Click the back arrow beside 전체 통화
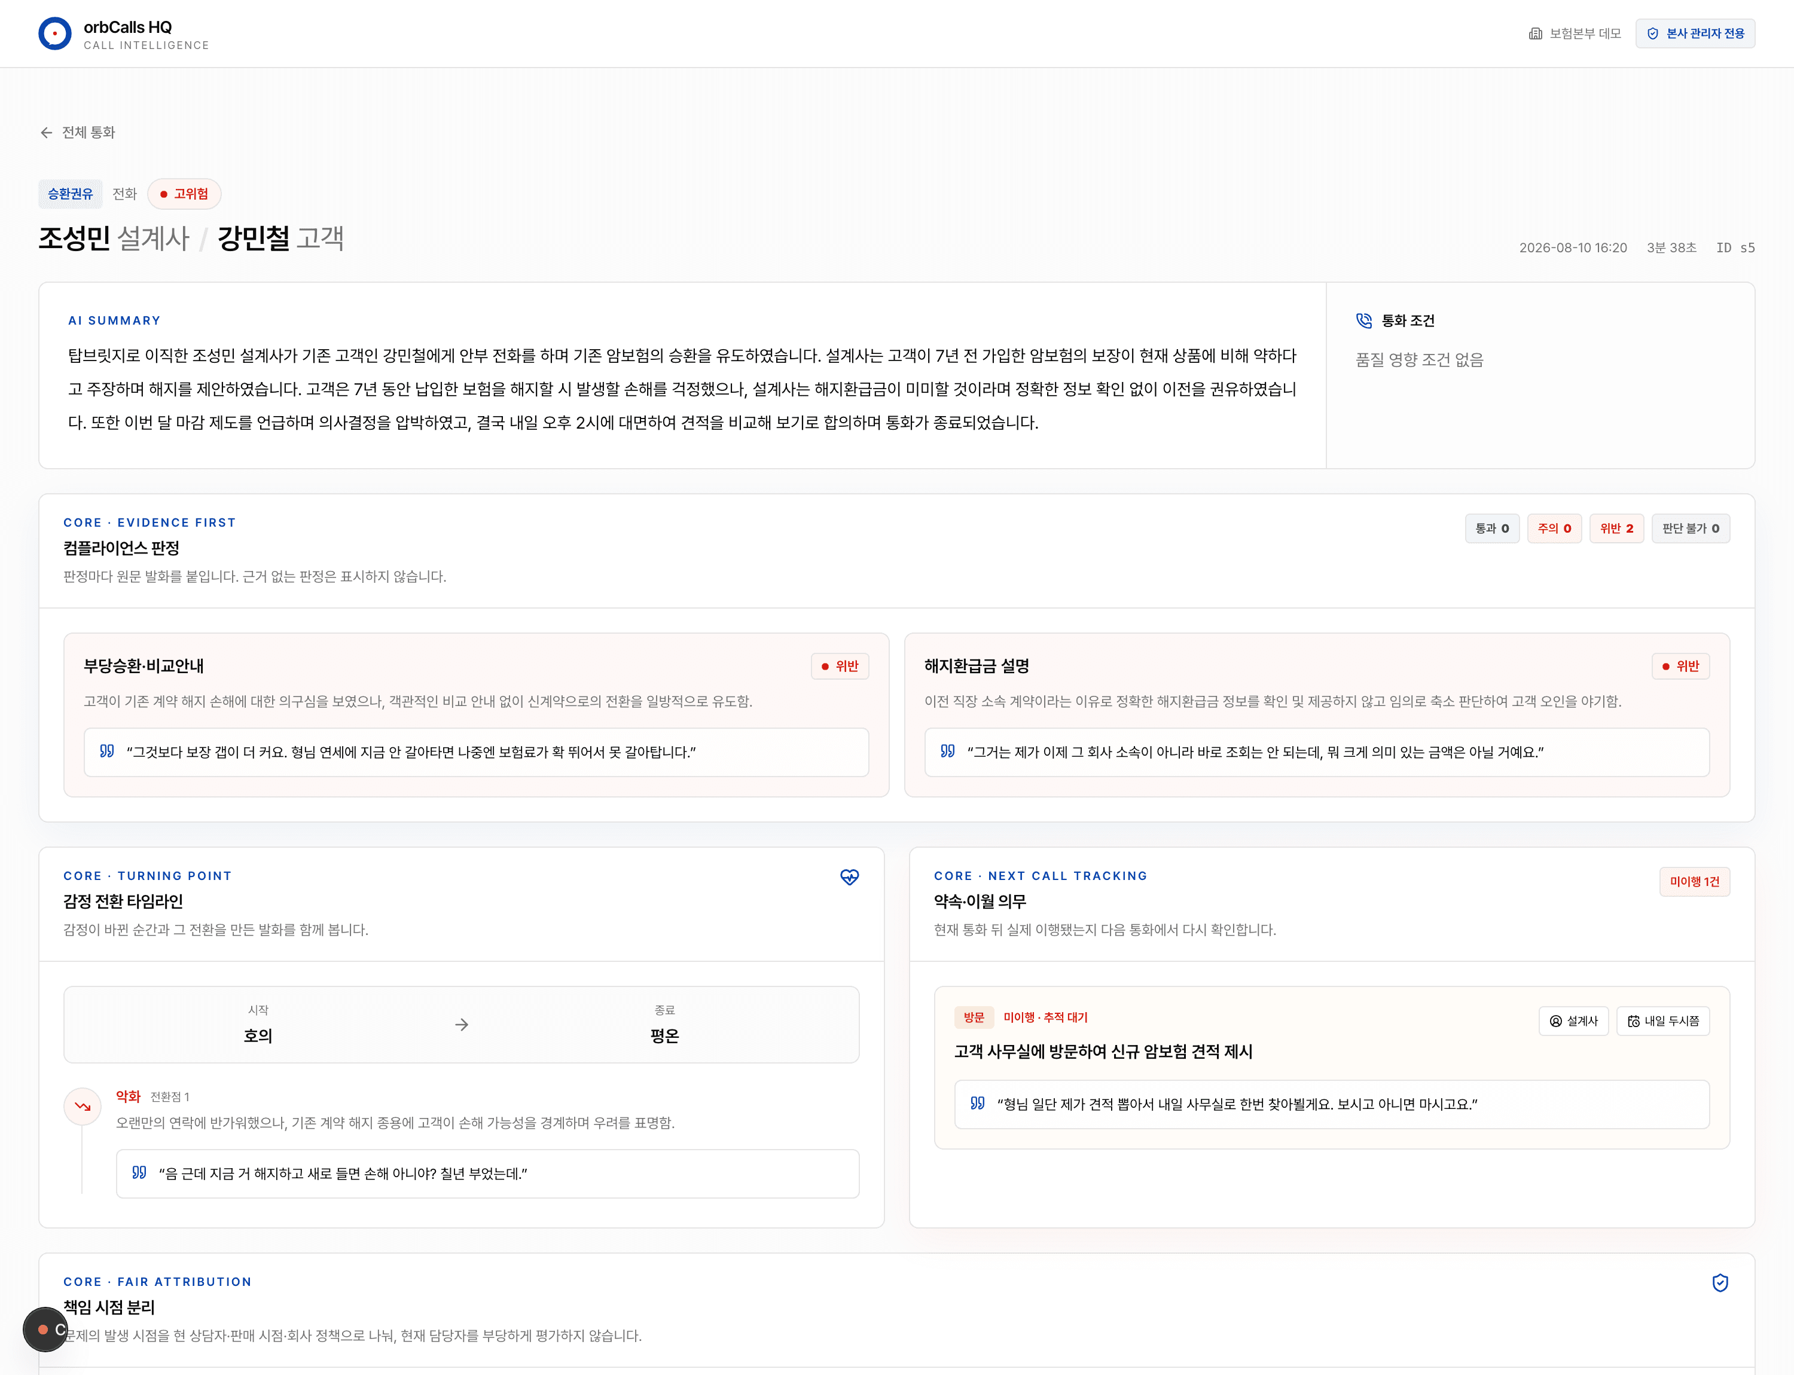Screen dimensions: 1794x1375 pos(47,133)
